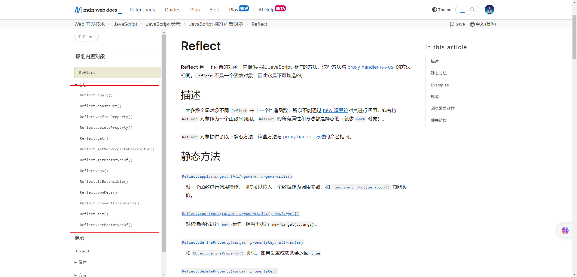Click the JavaScript 标准内置对象 breadcrumb

(x=216, y=24)
